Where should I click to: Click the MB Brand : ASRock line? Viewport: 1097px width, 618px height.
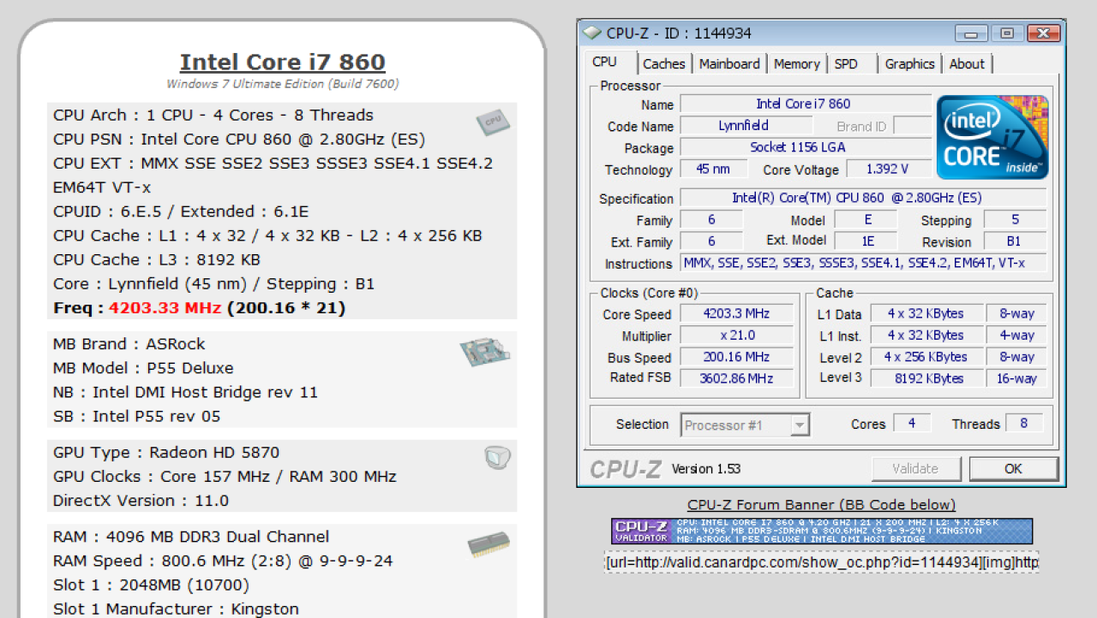129,344
